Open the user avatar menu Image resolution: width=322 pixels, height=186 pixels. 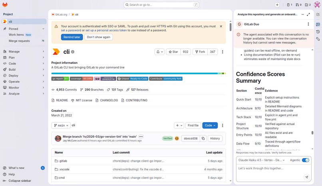pos(317,5)
